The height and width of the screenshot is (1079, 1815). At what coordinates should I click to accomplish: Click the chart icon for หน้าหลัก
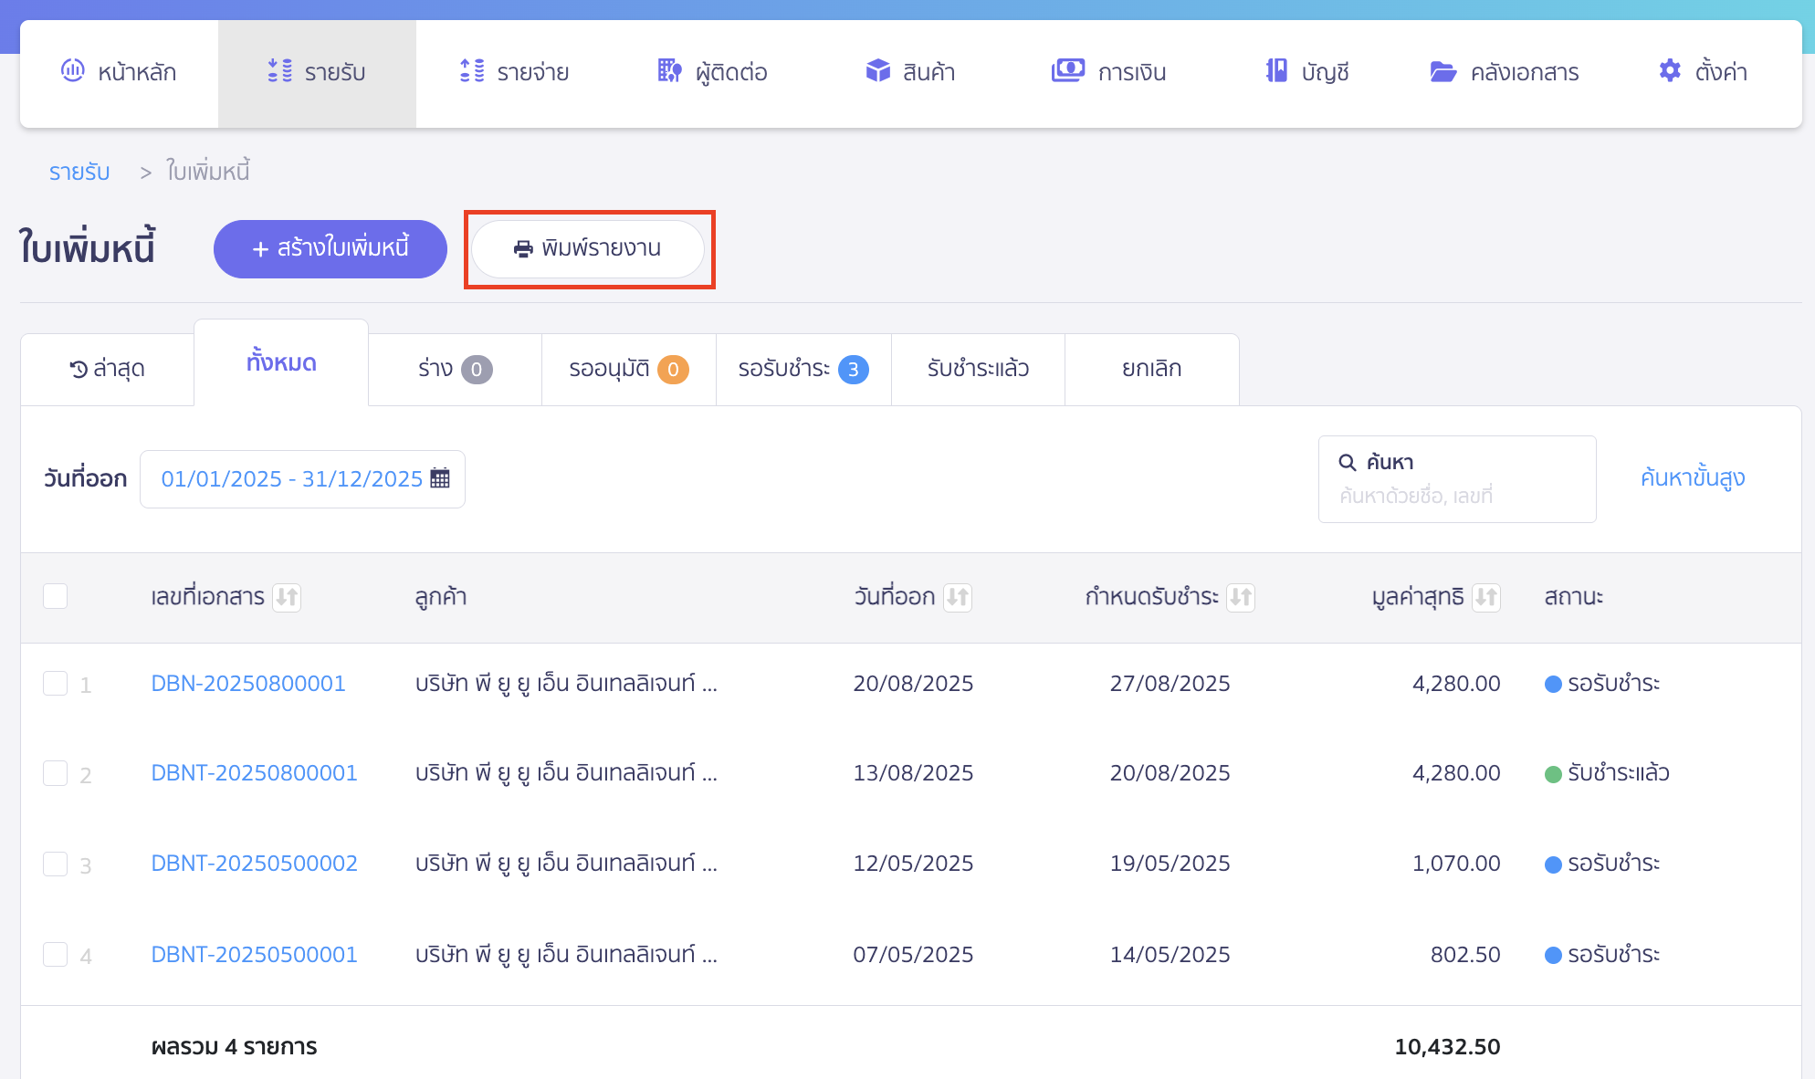tap(73, 71)
